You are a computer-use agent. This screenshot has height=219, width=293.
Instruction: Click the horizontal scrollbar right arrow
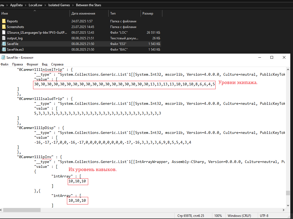[x=284, y=210]
